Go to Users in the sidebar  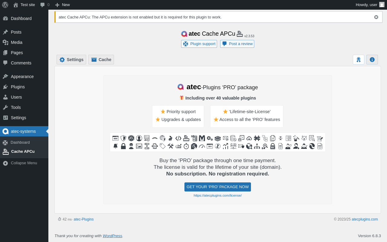(x=24, y=97)
